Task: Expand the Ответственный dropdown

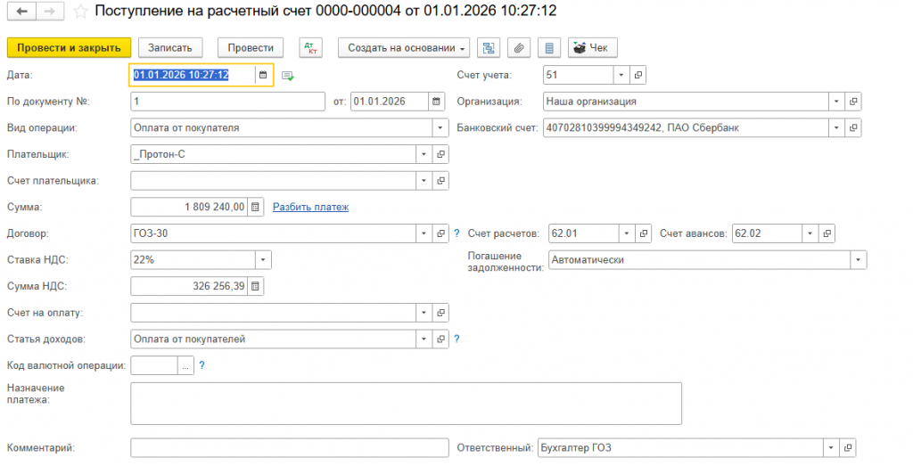Action: click(x=831, y=448)
